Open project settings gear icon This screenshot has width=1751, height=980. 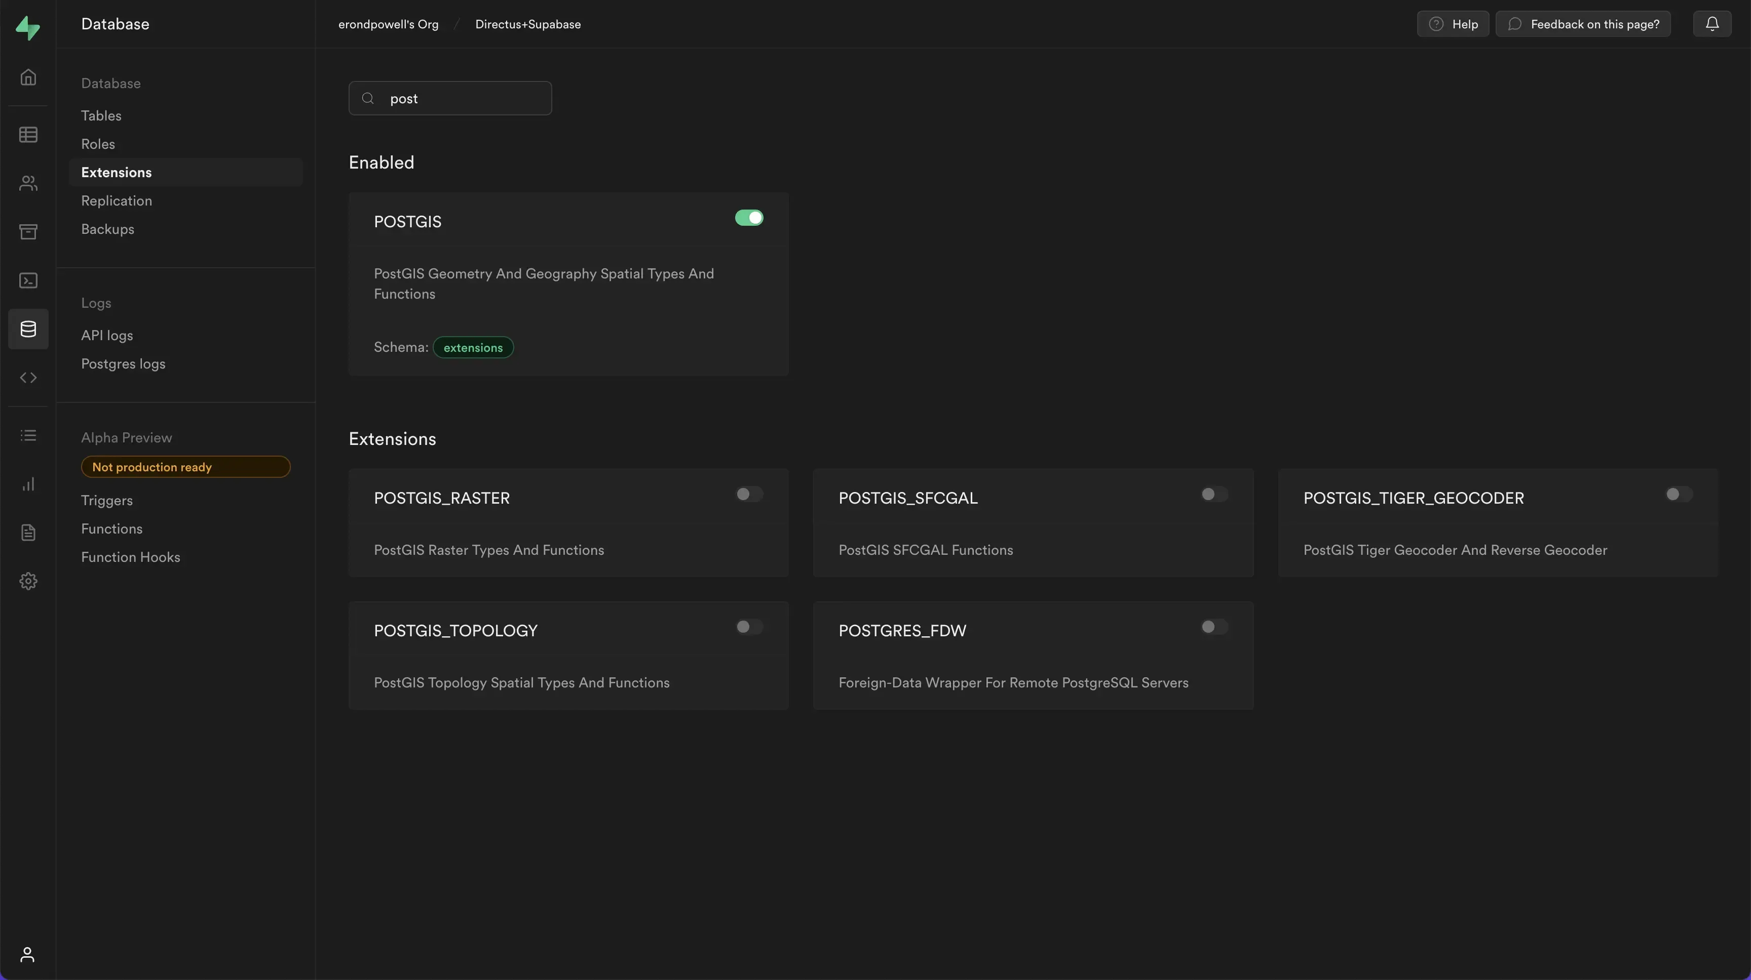(28, 581)
